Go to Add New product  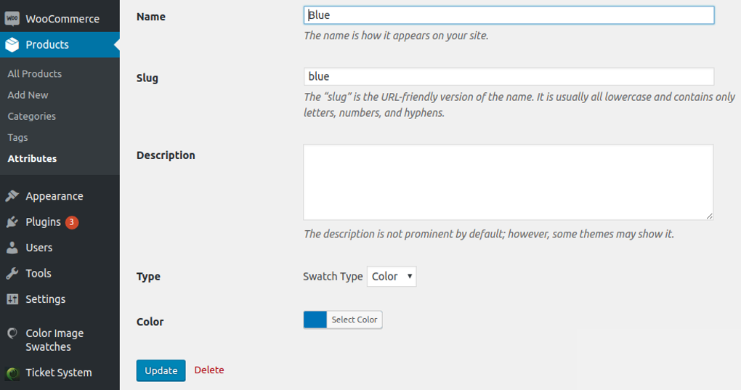pos(28,95)
